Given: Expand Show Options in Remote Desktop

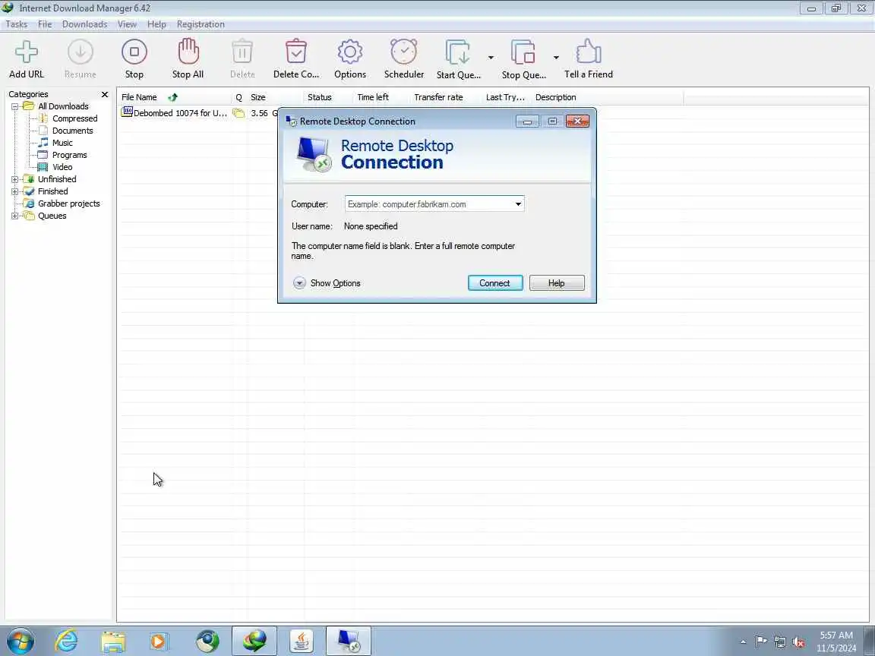Looking at the screenshot, I should point(327,283).
